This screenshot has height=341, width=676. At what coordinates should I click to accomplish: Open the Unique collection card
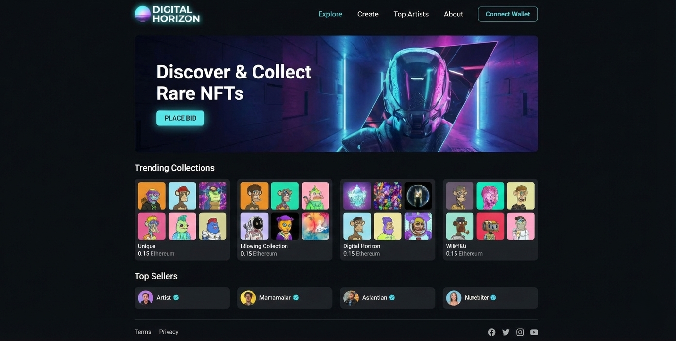pos(182,219)
